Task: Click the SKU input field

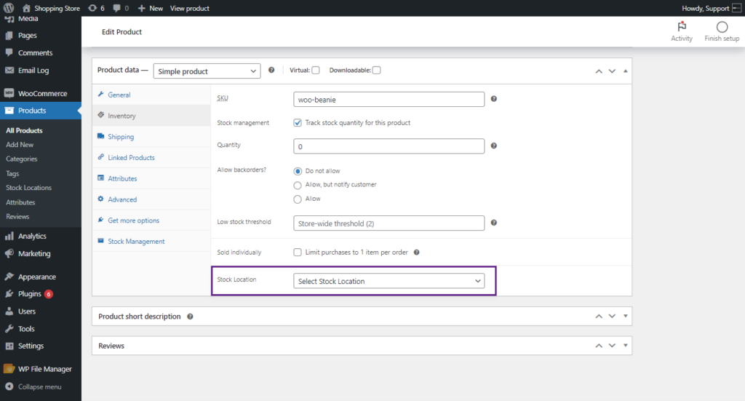Action: tap(389, 99)
